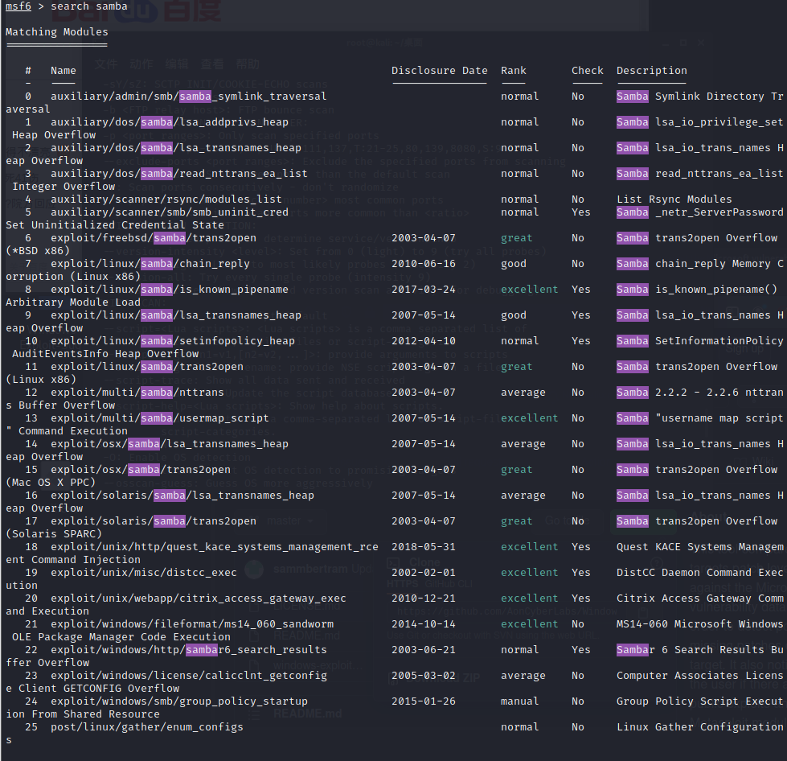Click disclosure date 2002-02-01
The height and width of the screenshot is (761, 787).
tap(424, 573)
